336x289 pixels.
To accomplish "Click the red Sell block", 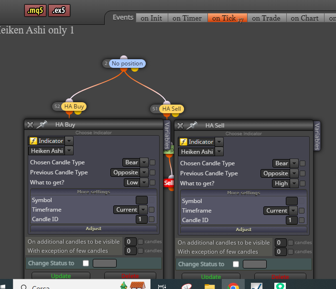I will 169,183.
